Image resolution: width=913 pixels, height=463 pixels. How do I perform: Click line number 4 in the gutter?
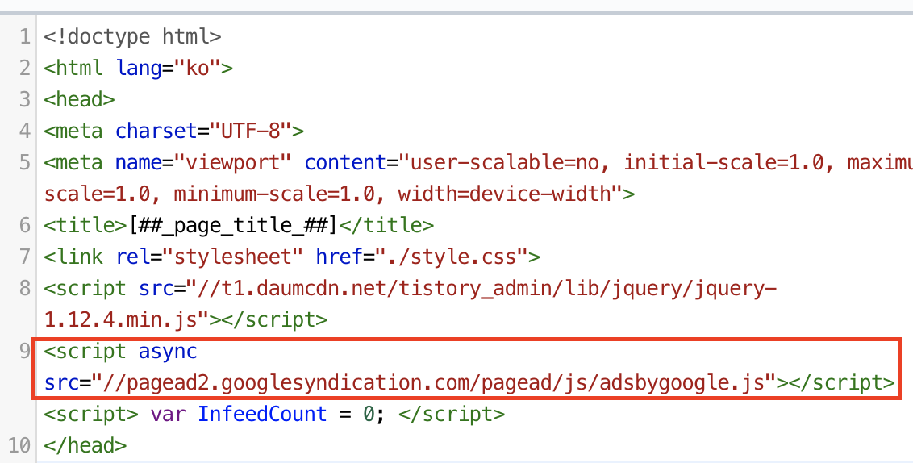(24, 131)
